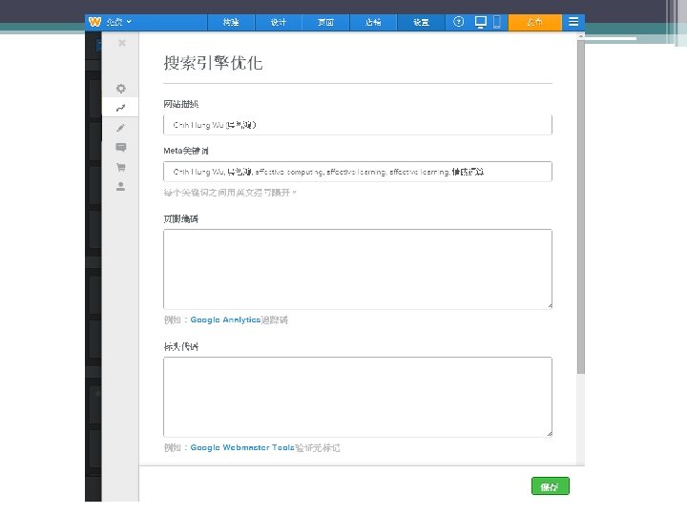This screenshot has width=687, height=515.
Task: Click the 标头代码 header code textarea
Action: (x=358, y=397)
